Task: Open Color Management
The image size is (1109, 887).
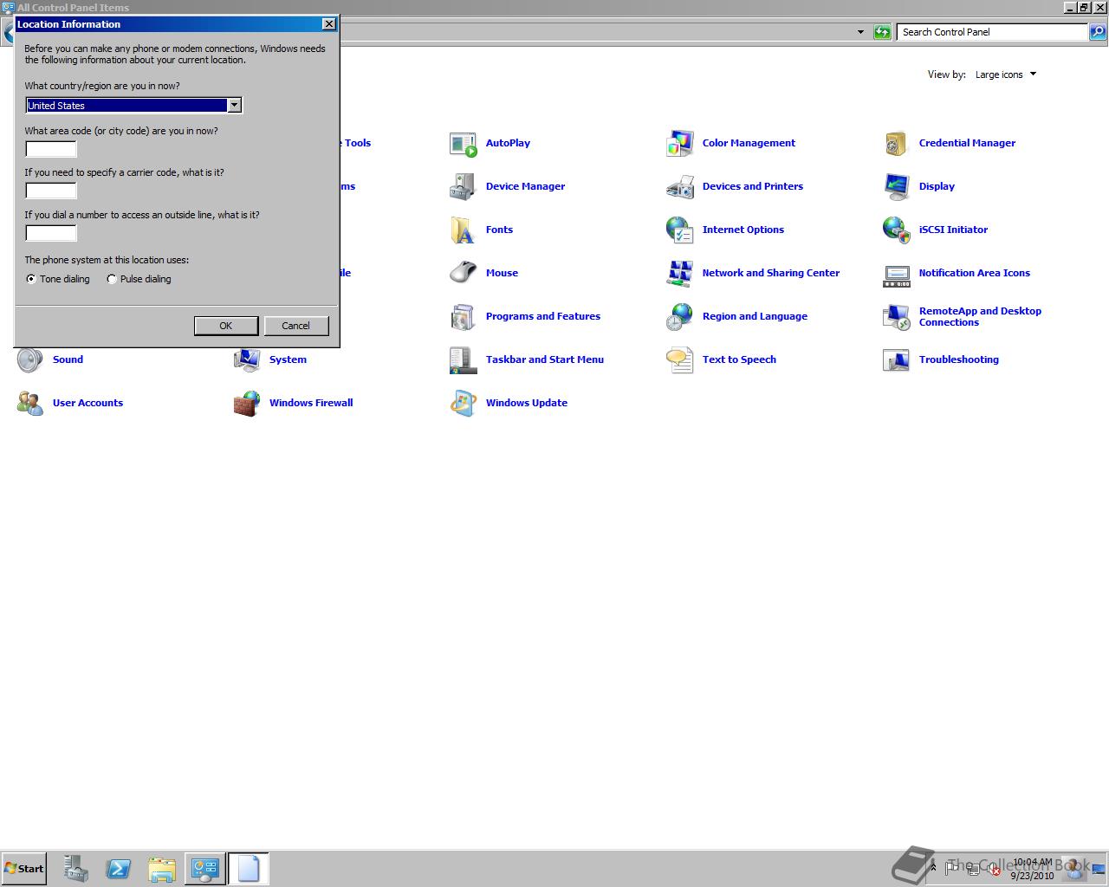Action: point(730,143)
